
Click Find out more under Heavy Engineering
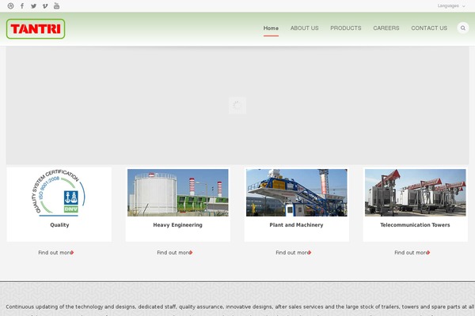click(174, 253)
